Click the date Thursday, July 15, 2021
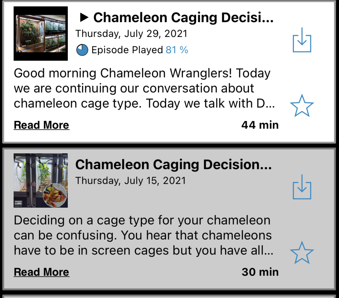Image resolution: width=339 pixels, height=298 pixels. click(x=130, y=181)
